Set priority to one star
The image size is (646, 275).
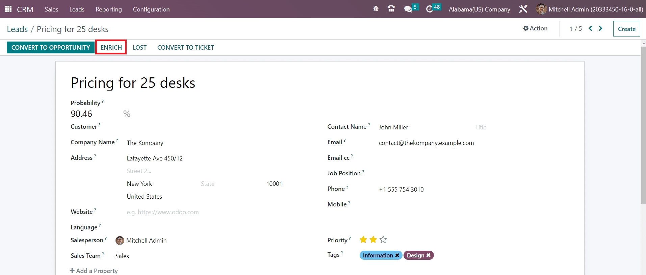(x=363, y=240)
